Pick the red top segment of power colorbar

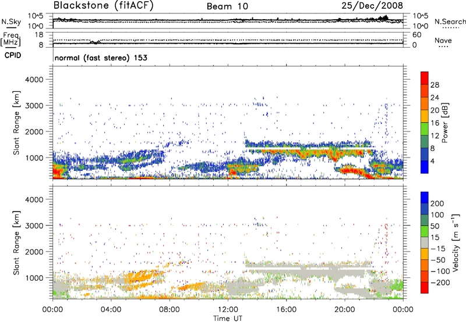(425, 78)
